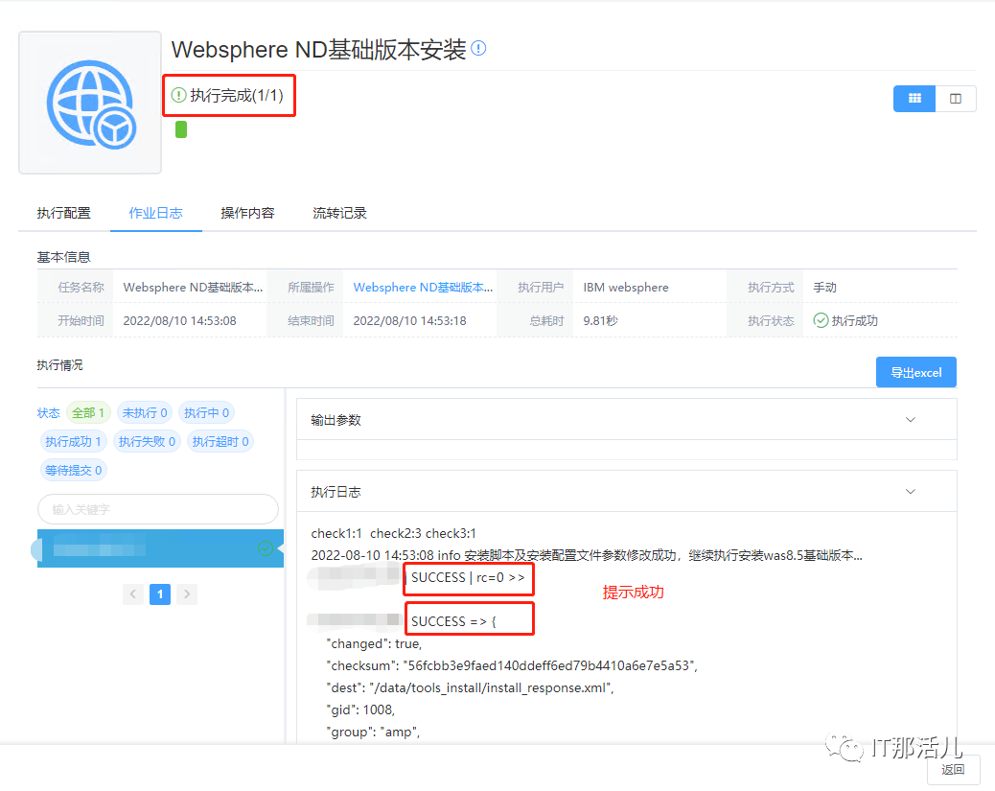Image resolution: width=995 pixels, height=791 pixels.
Task: Open the 执行配置 tab
Action: pyautogui.click(x=63, y=213)
